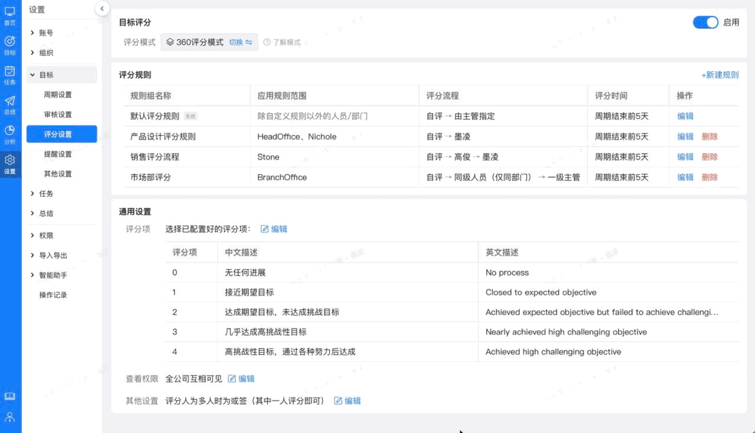Open the user profile icon at bottom left
Viewport: 755px width, 433px height.
10,417
